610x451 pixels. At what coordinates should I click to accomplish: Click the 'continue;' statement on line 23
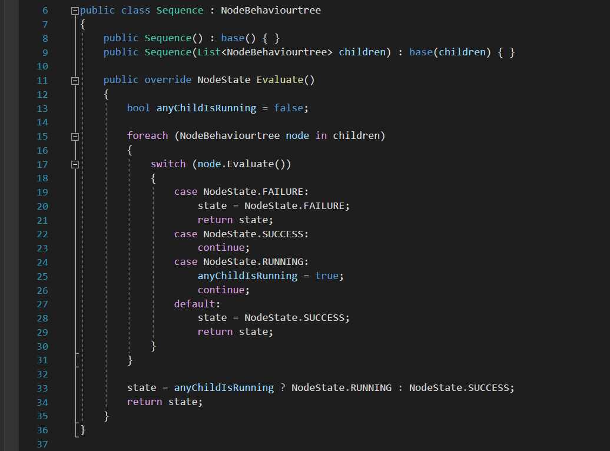(x=224, y=248)
